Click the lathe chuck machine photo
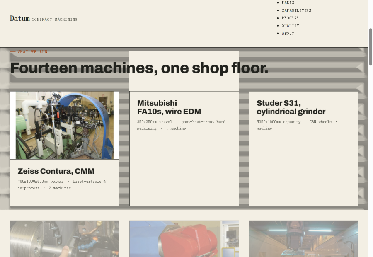Screen dimensions: 373x257 click(x=65, y=239)
